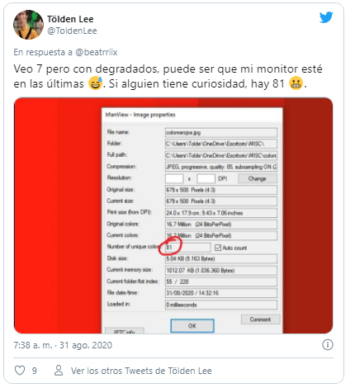Click the Twitter bird logo
This screenshot has width=355, height=388.
click(326, 17)
